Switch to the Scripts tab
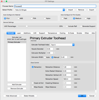This screenshot has height=100, width=99. click(79, 33)
